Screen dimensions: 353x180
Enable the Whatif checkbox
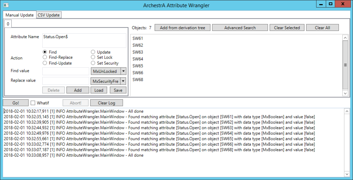[x=33, y=103]
